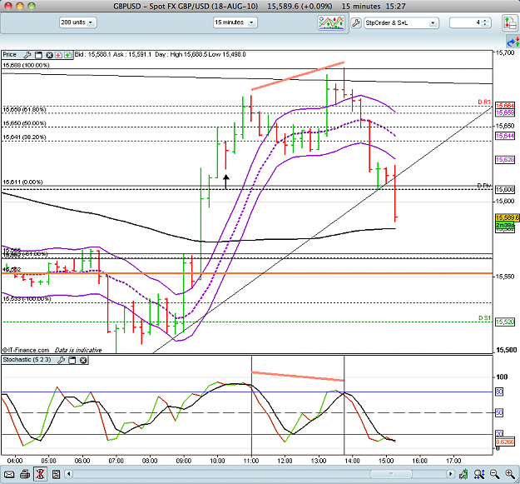Open Price panel wrench settings
Viewport: 520px width, 484px height.
pos(27,55)
